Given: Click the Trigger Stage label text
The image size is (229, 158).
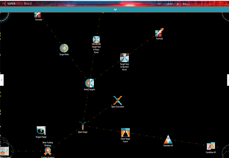Looking at the screenshot, I should pyautogui.click(x=41, y=137).
